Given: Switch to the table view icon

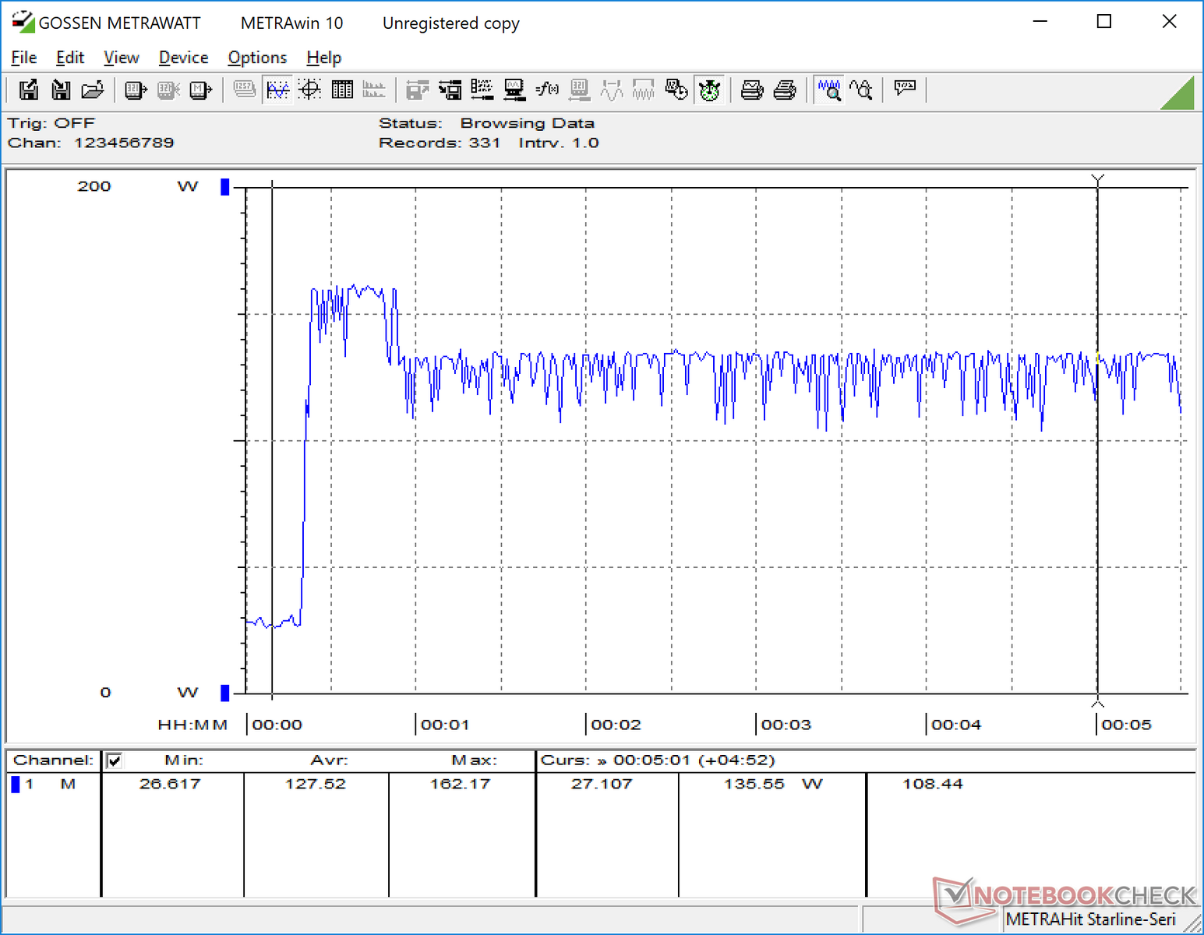Looking at the screenshot, I should click(342, 90).
